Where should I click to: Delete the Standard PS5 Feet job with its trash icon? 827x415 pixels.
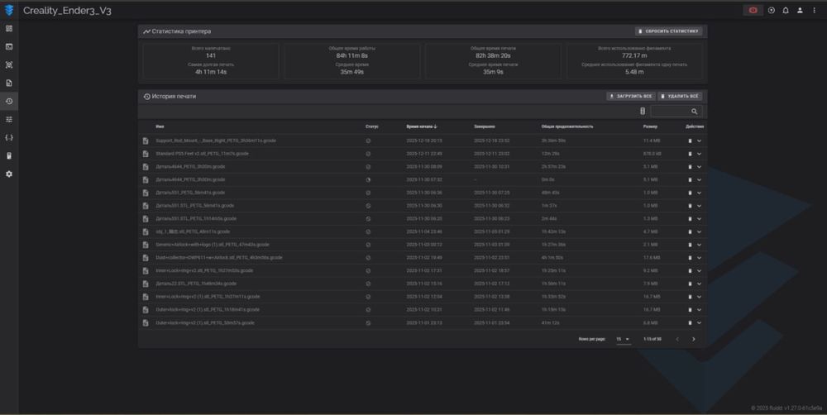click(690, 154)
